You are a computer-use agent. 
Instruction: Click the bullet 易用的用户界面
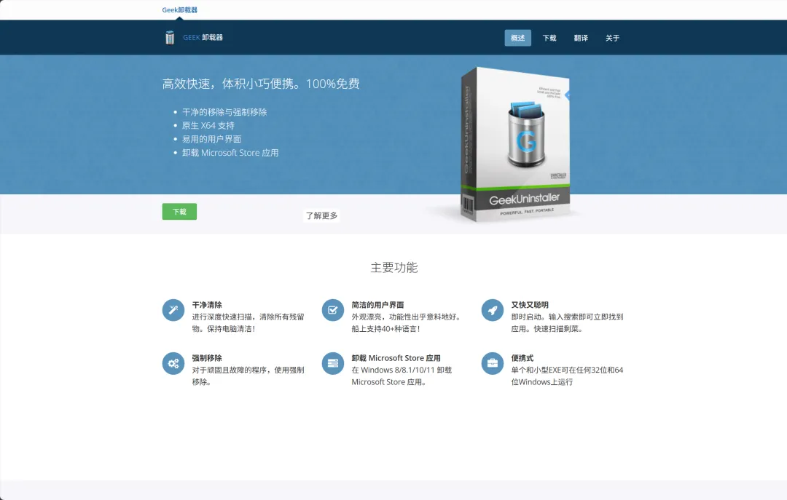(x=211, y=139)
